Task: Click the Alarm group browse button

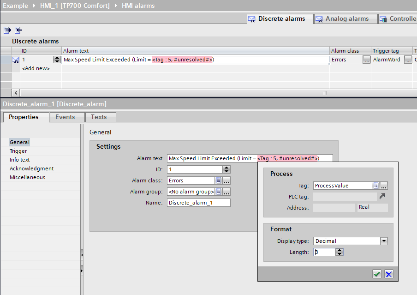Action: click(226, 192)
